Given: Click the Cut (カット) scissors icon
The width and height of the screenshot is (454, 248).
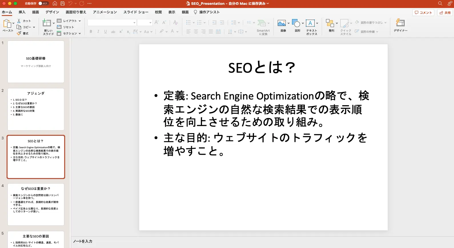Looking at the screenshot, I should (x=19, y=21).
